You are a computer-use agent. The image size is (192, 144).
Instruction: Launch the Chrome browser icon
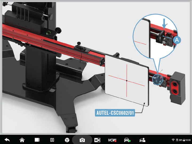(x=67, y=140)
